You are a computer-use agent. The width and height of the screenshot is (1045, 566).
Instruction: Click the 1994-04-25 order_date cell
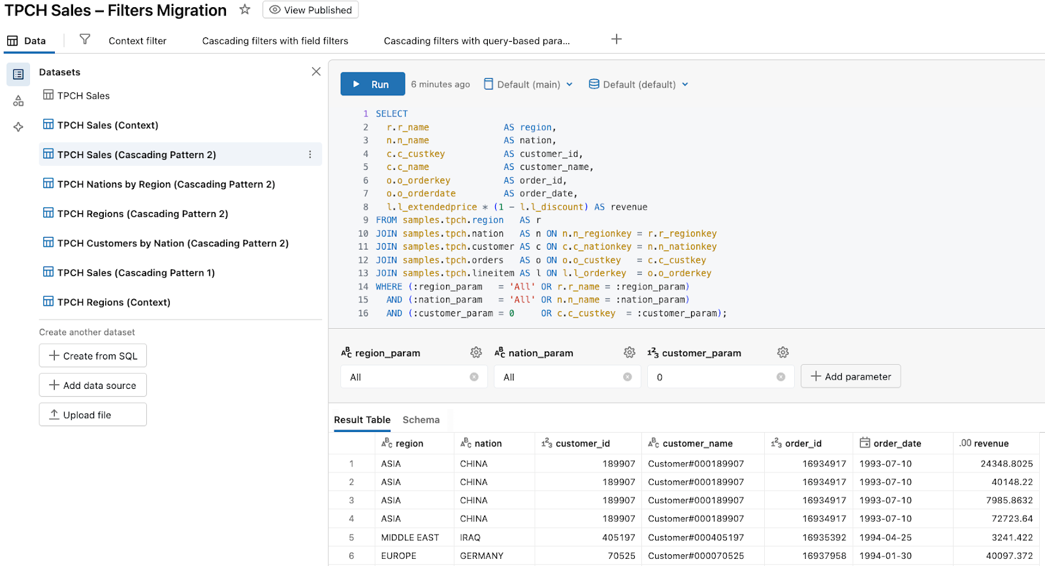tap(903, 537)
